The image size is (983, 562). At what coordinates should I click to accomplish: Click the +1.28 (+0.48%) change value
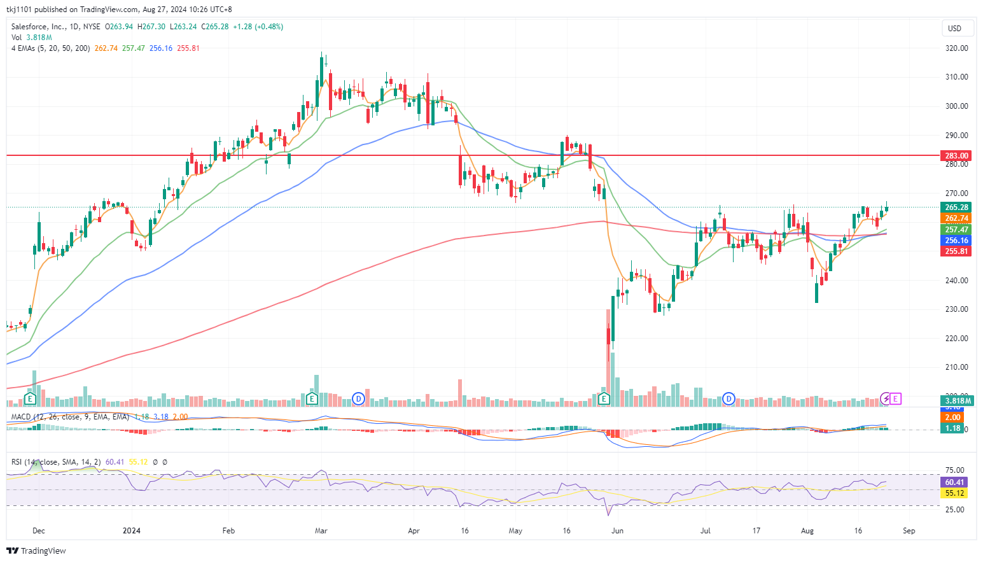pos(258,27)
